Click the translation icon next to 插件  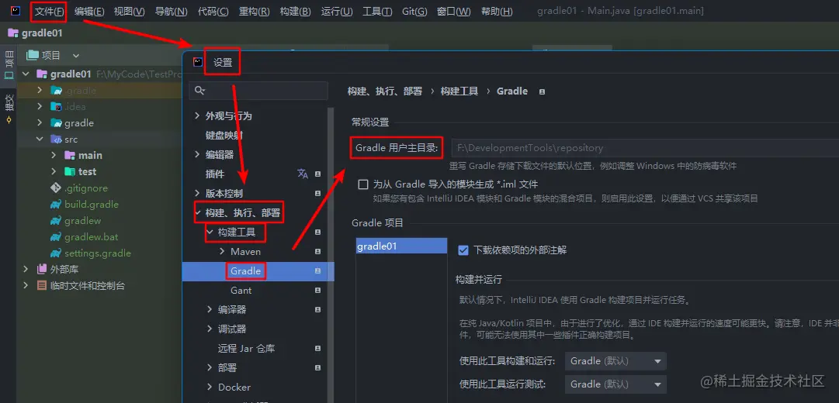[x=303, y=174]
